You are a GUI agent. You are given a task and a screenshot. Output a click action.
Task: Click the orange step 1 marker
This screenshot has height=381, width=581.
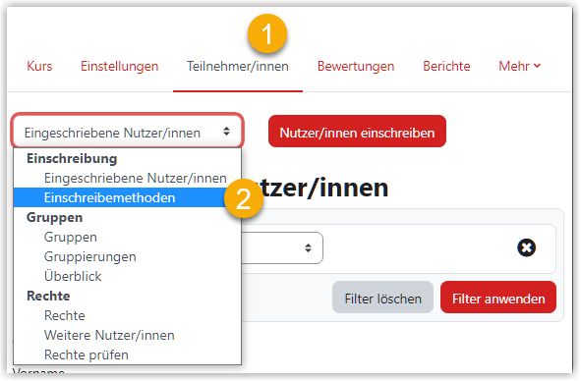pyautogui.click(x=267, y=33)
